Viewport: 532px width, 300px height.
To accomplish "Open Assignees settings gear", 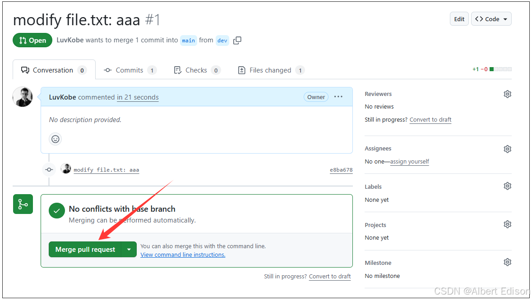I will pos(507,149).
